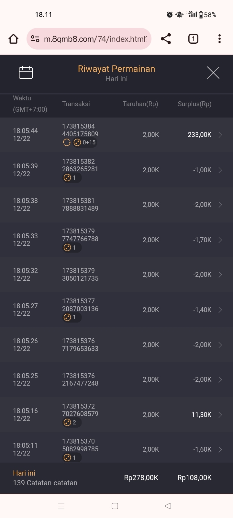Screen dimensions: 233x518
Task: Select the Hari ini summary label at bottom
Action: (x=24, y=473)
